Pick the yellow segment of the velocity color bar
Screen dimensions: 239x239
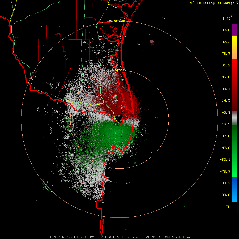click(x=234, y=47)
